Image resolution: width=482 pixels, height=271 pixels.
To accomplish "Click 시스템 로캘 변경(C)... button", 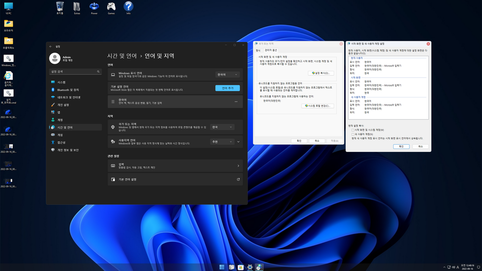I will [318, 106].
